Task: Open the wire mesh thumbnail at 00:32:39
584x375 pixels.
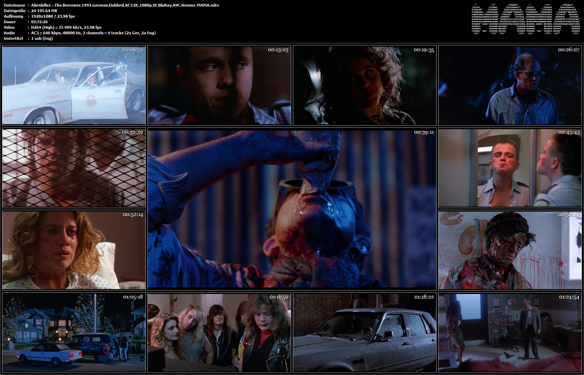Action: tap(74, 168)
